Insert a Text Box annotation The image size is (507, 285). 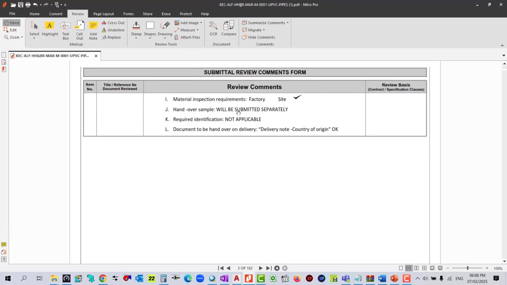pyautogui.click(x=66, y=30)
